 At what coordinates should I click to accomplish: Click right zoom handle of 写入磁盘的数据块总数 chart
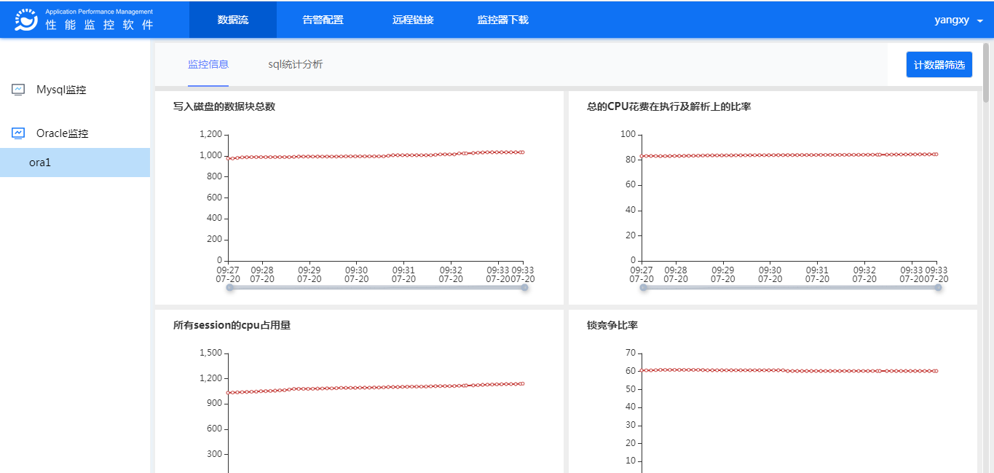[524, 288]
